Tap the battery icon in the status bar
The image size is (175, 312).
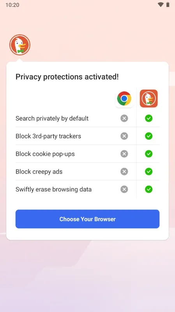point(168,5)
